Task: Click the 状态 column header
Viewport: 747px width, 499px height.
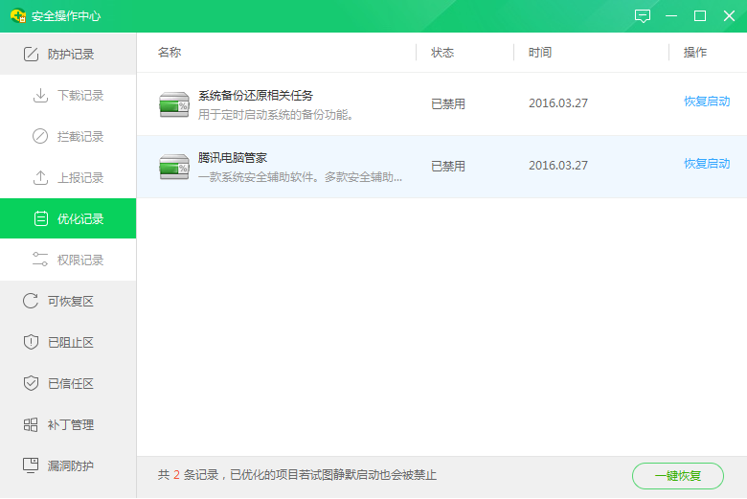Action: point(442,52)
